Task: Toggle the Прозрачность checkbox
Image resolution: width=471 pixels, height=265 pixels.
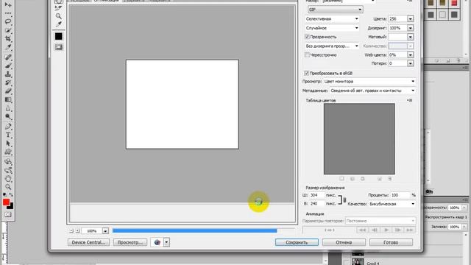Action: coord(307,37)
